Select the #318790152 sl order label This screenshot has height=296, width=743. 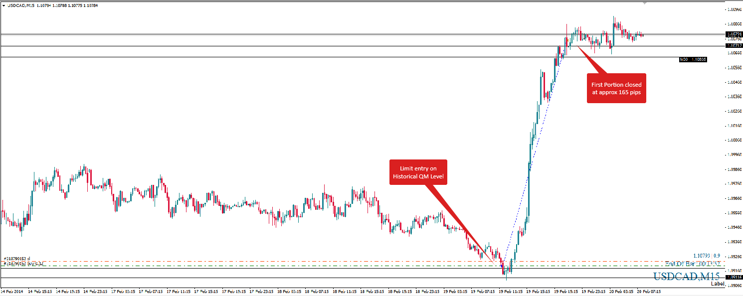17,258
